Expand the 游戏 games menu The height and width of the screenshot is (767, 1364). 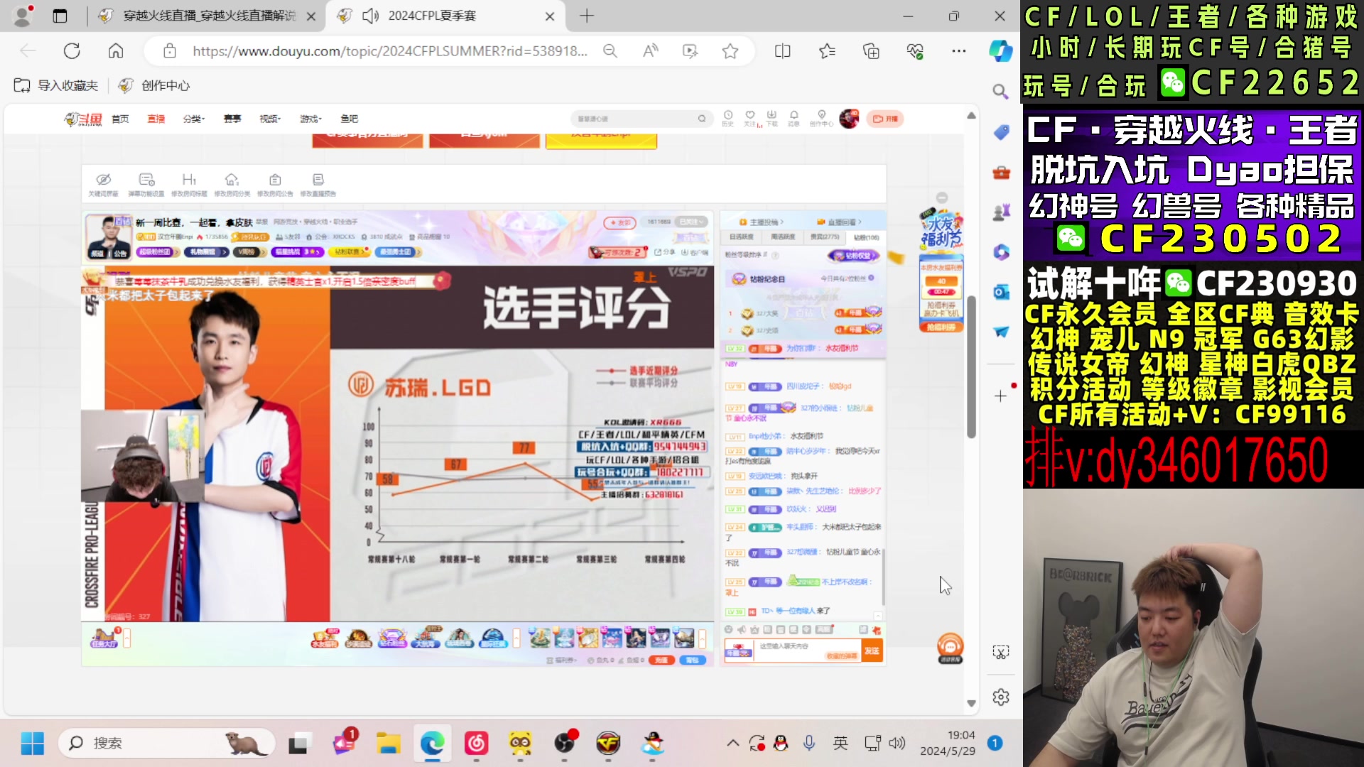pos(310,119)
